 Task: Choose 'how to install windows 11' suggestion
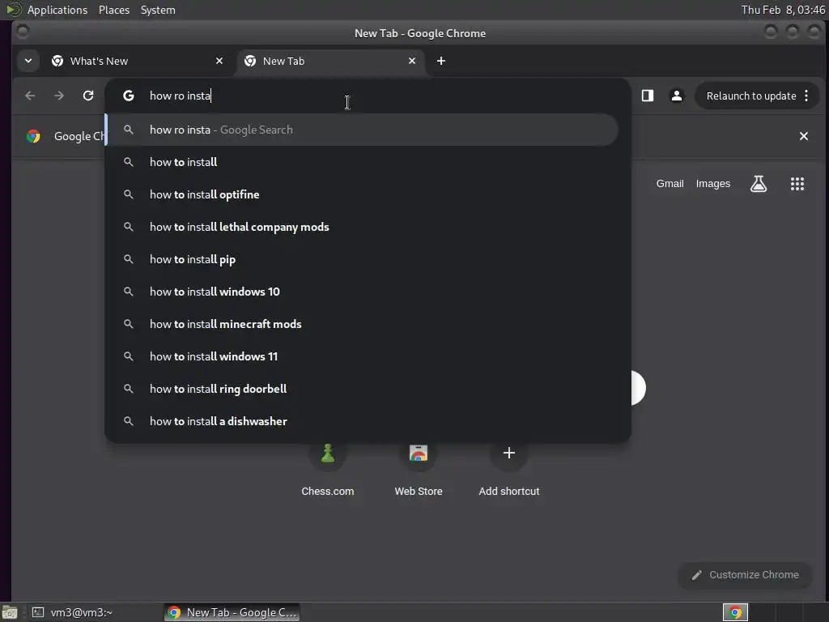tap(362, 356)
